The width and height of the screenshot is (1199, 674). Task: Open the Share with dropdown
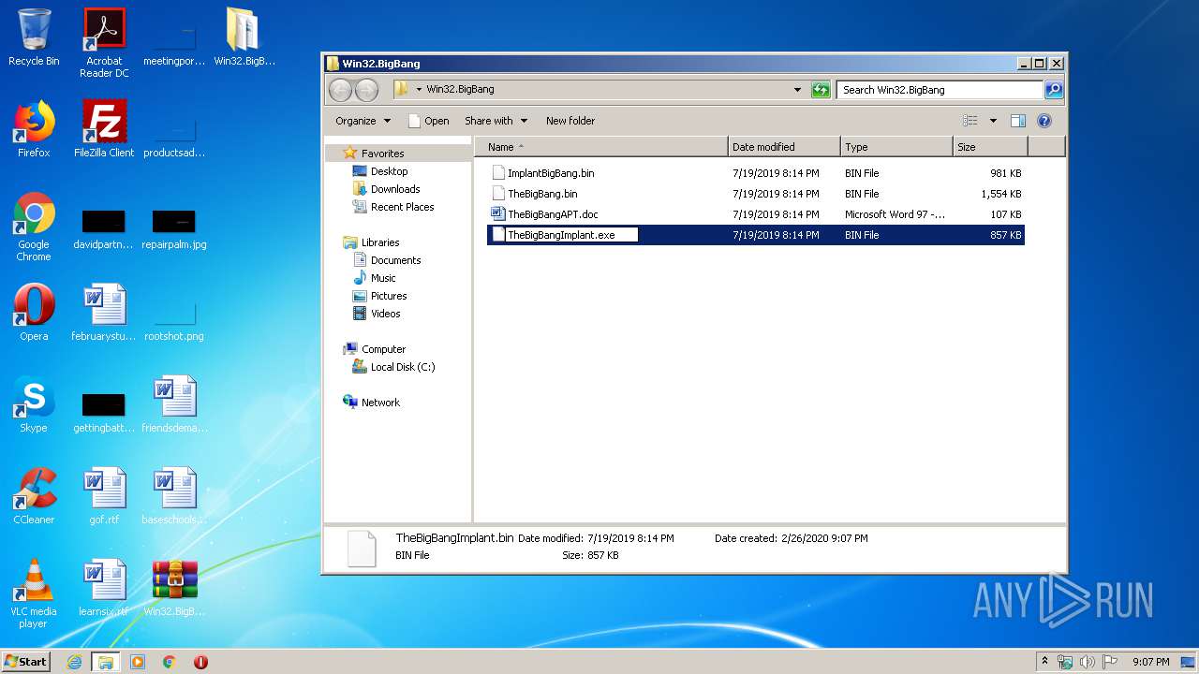pyautogui.click(x=496, y=121)
